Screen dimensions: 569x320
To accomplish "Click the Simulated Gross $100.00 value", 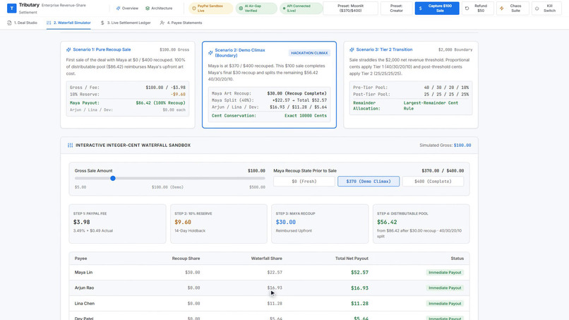I will pos(462,146).
